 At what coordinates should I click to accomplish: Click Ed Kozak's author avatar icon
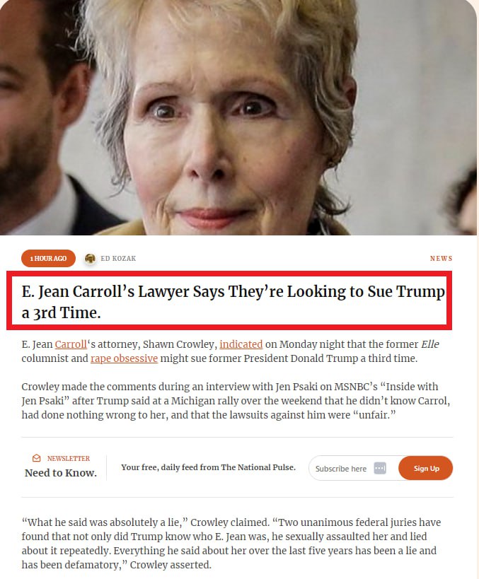(x=90, y=259)
